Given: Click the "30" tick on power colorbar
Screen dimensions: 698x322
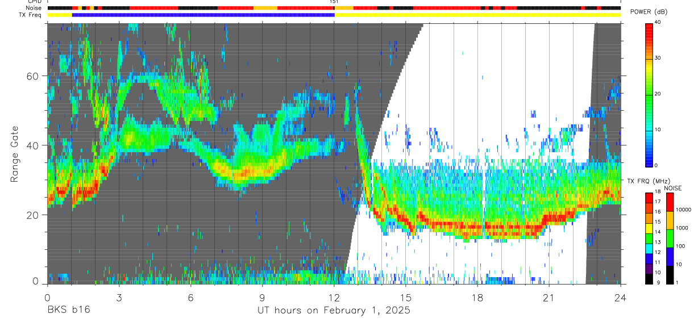Looking at the screenshot, I should pyautogui.click(x=658, y=58).
